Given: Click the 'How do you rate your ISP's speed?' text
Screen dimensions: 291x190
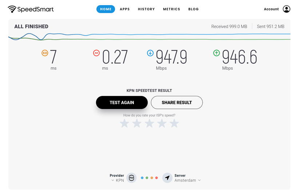Looking at the screenshot, I should pos(149,115).
